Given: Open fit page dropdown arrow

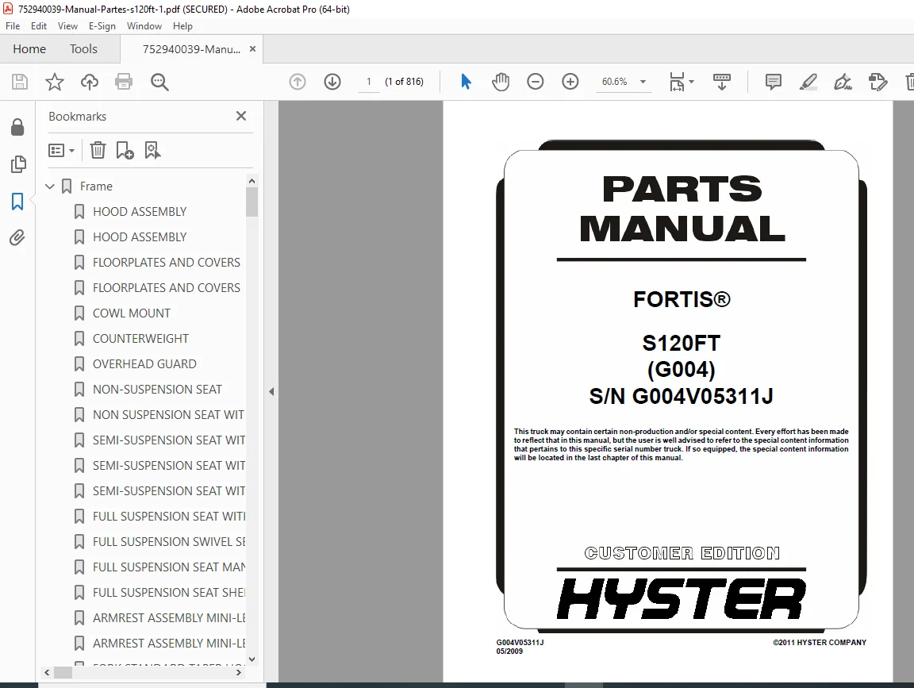Looking at the screenshot, I should (691, 82).
